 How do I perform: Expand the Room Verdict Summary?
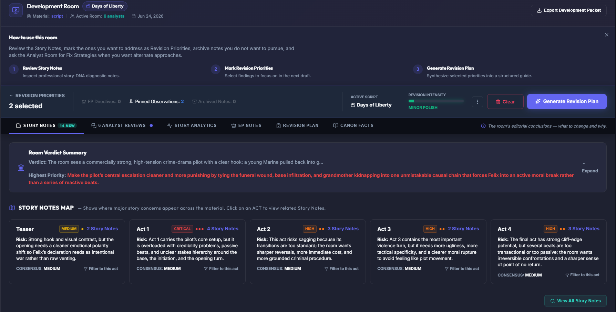(x=589, y=167)
